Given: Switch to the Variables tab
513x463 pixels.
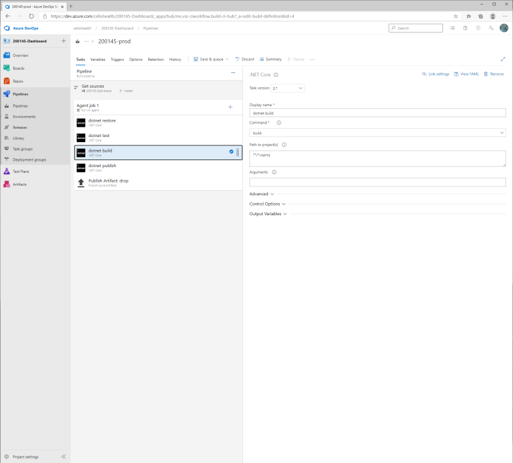Looking at the screenshot, I should click(97, 60).
